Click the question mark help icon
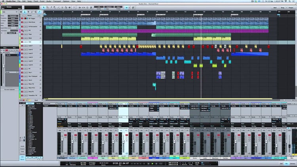 [74, 8]
